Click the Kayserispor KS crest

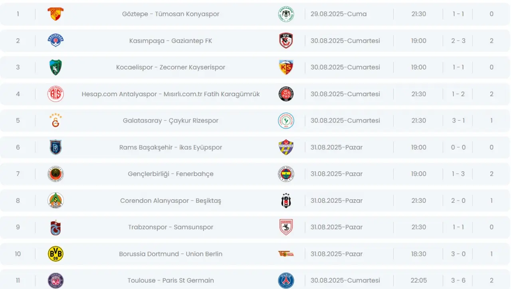click(x=286, y=67)
